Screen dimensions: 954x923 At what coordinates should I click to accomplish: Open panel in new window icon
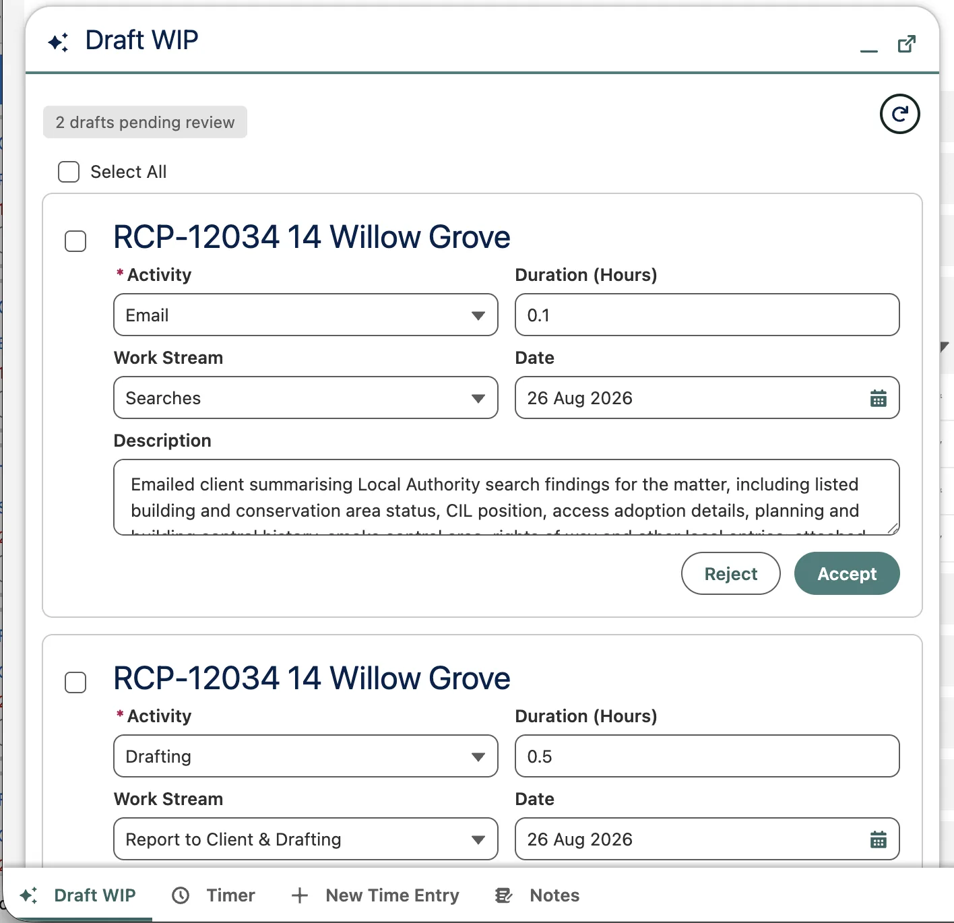pos(907,44)
